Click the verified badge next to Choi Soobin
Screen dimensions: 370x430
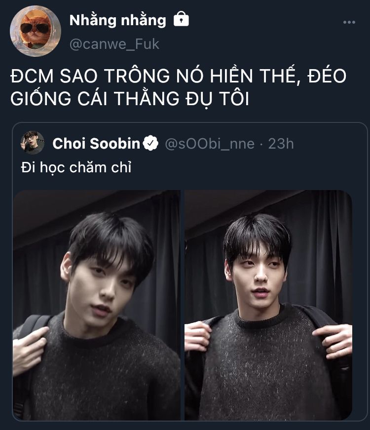151,144
